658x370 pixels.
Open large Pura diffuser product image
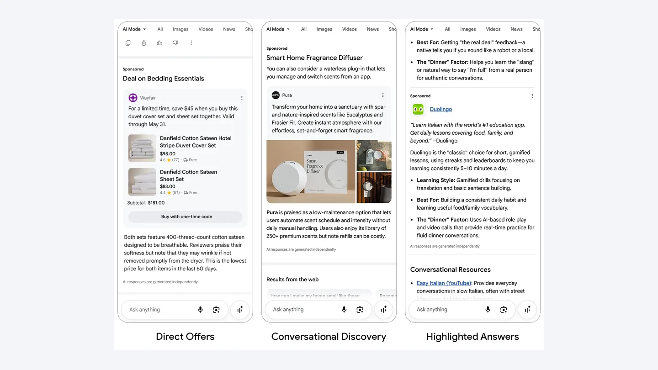tap(311, 171)
